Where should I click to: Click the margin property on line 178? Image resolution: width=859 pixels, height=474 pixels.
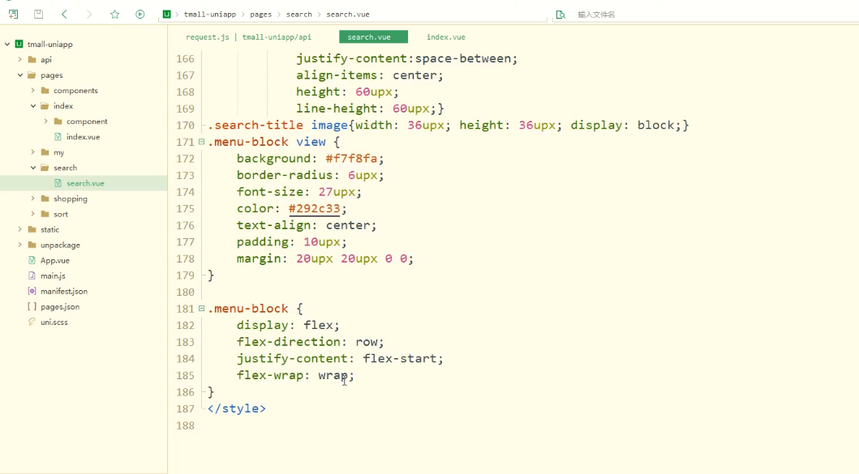coord(259,258)
